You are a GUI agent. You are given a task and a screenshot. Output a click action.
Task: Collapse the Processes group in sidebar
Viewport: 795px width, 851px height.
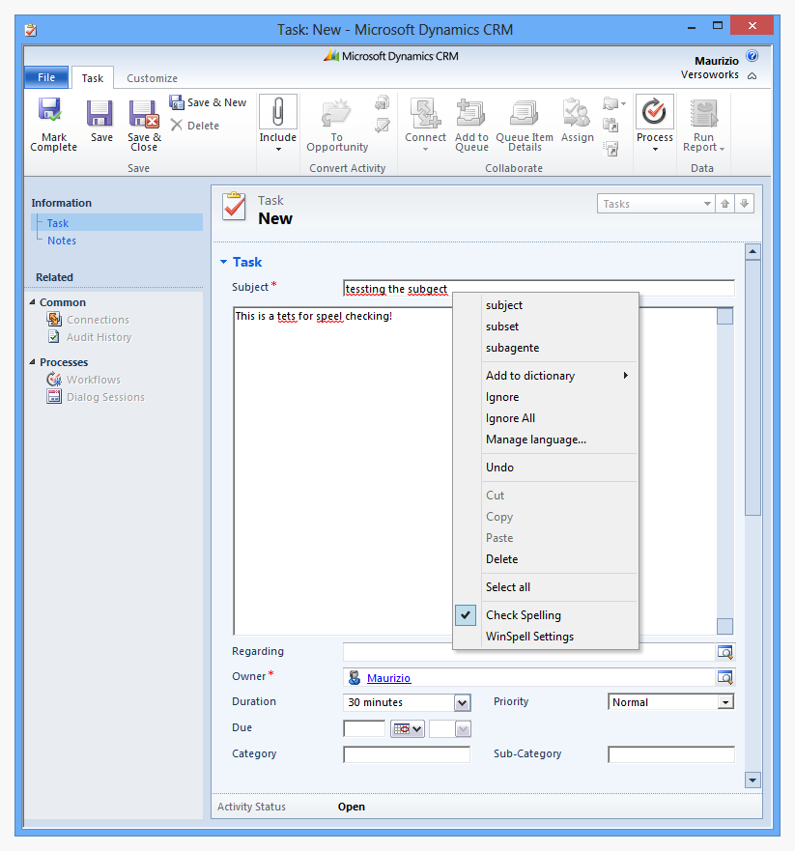pos(33,361)
